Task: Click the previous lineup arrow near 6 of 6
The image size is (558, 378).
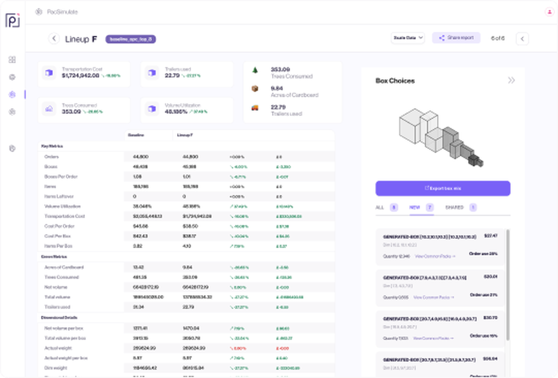Action: coord(522,39)
